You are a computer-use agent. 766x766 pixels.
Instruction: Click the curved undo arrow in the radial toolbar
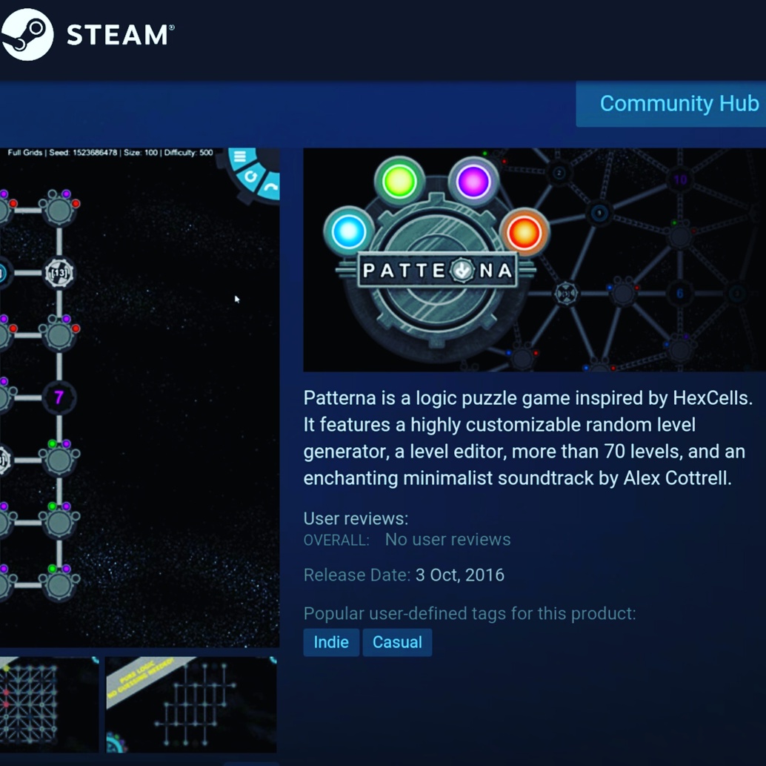(270, 188)
